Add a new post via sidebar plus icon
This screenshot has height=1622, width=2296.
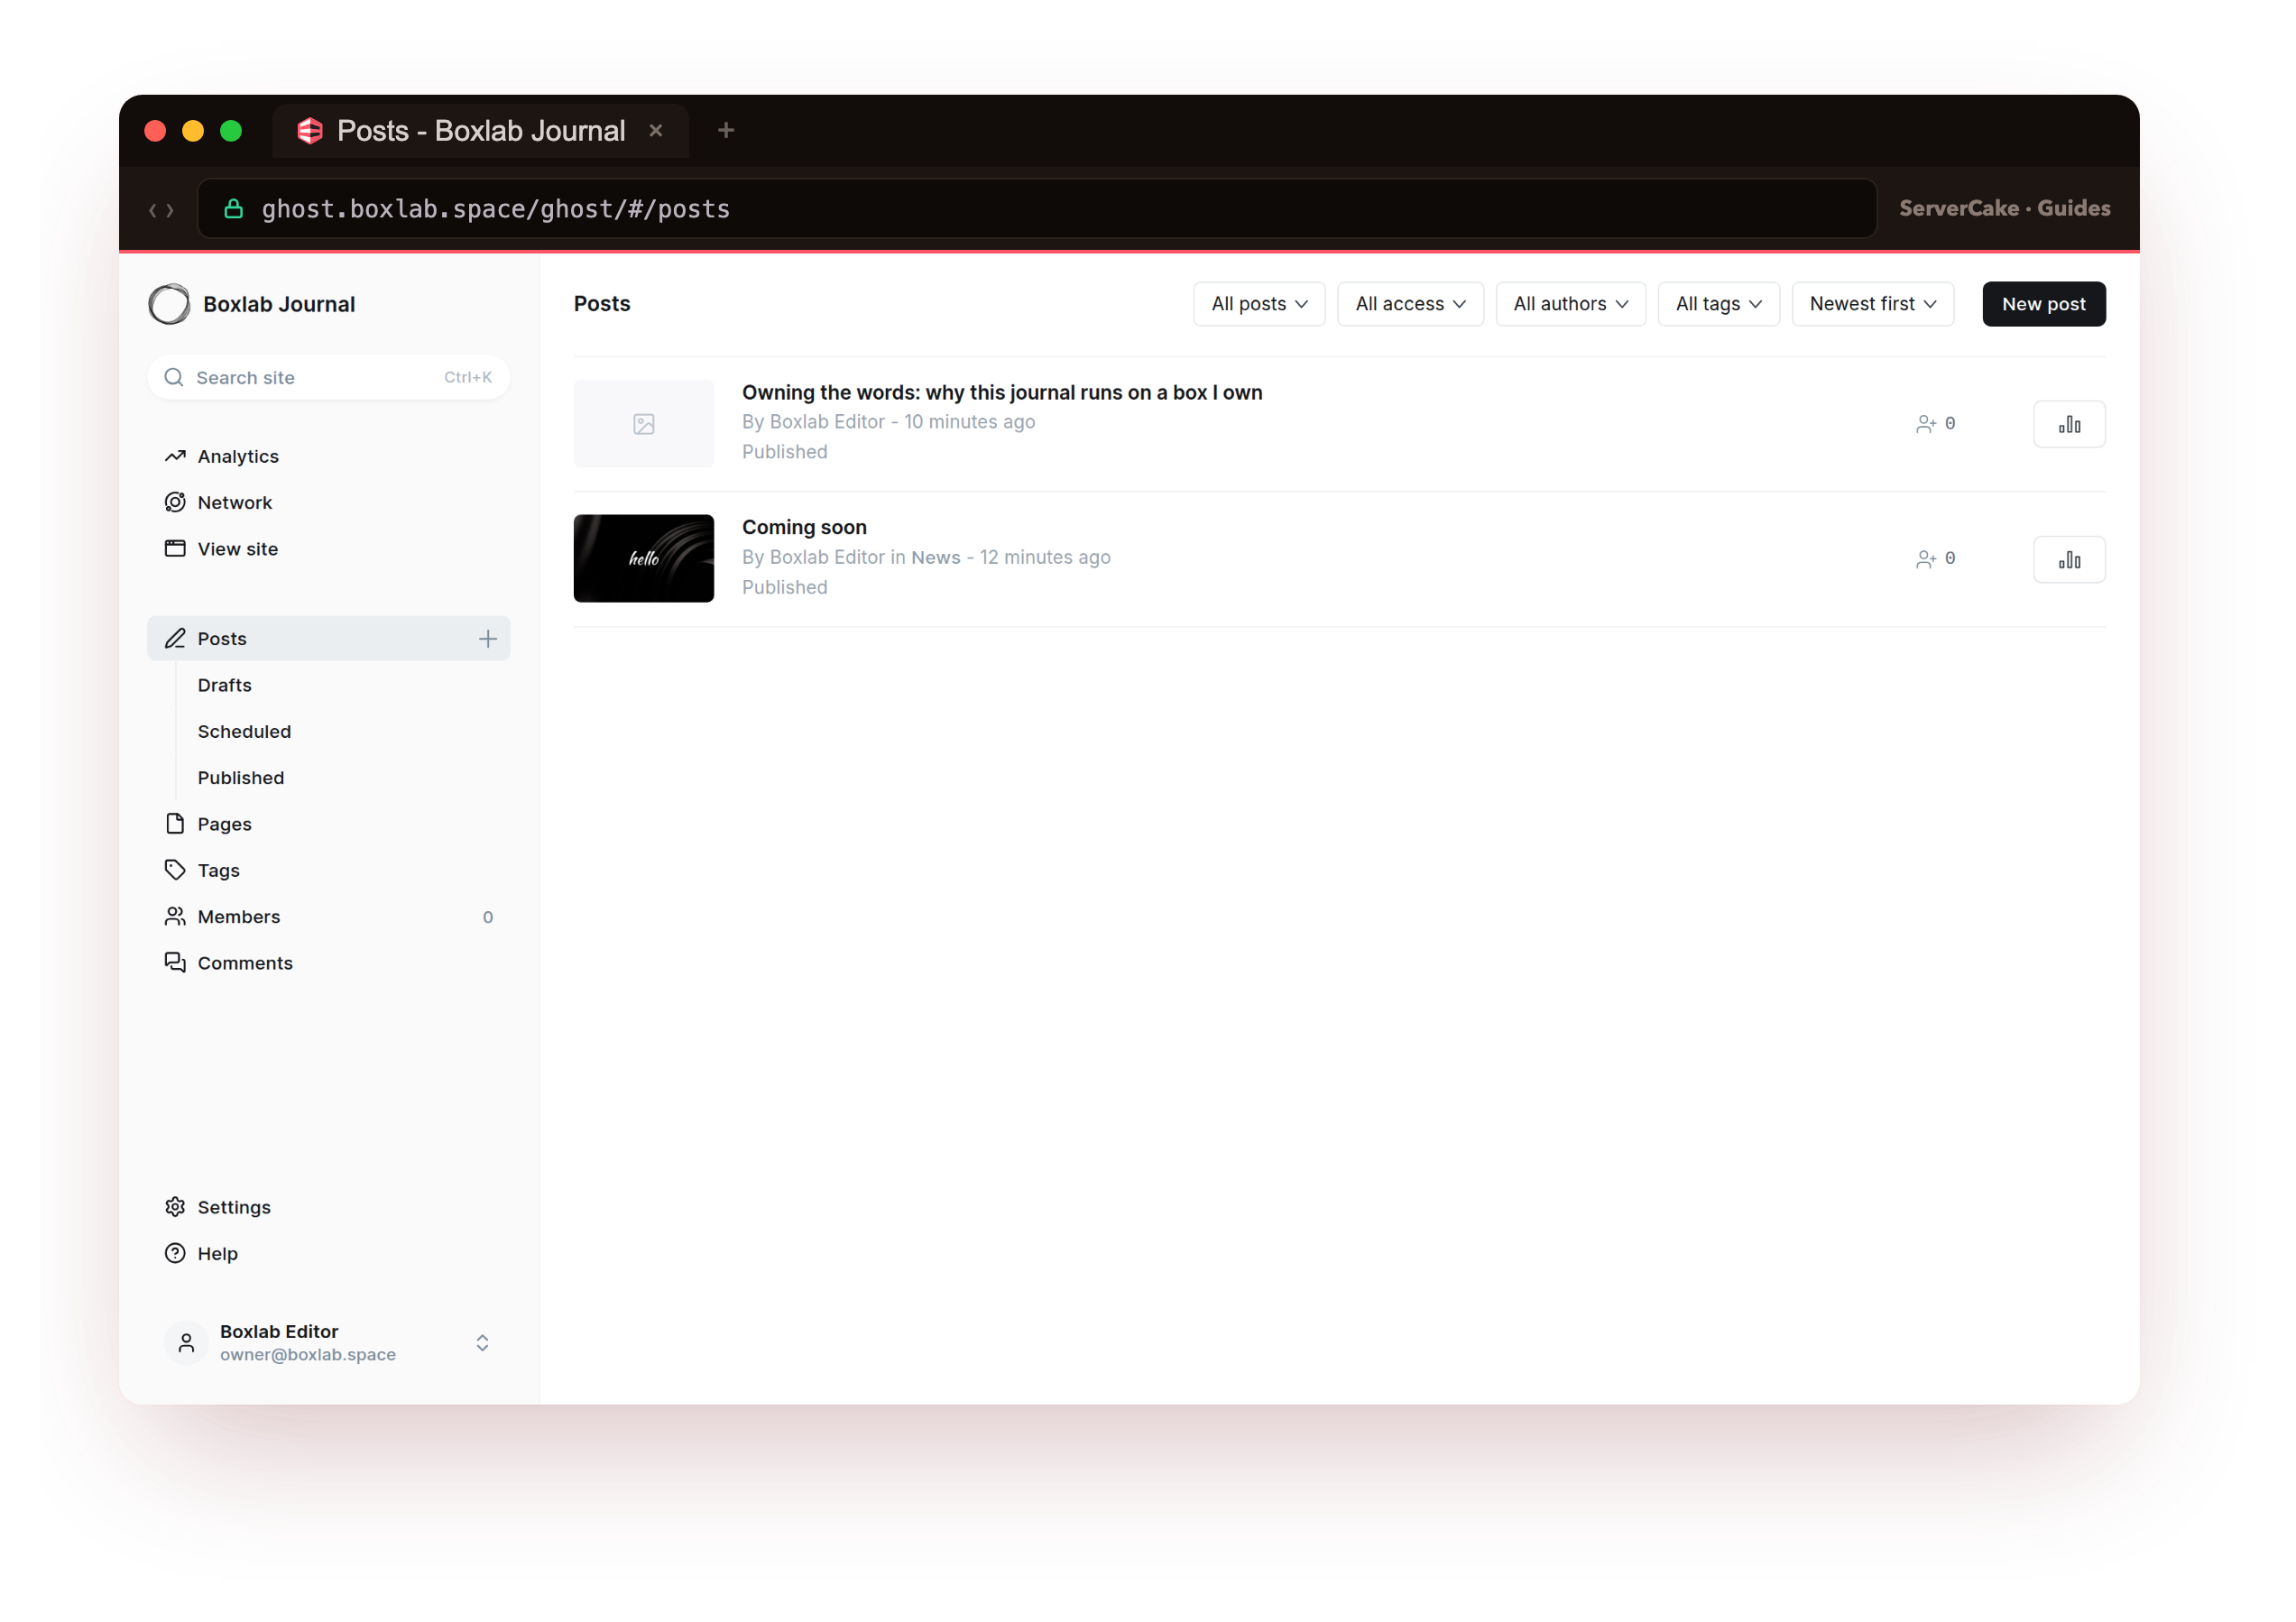click(x=488, y=639)
